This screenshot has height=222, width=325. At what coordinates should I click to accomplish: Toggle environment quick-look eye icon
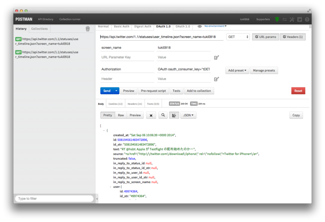coord(199,26)
